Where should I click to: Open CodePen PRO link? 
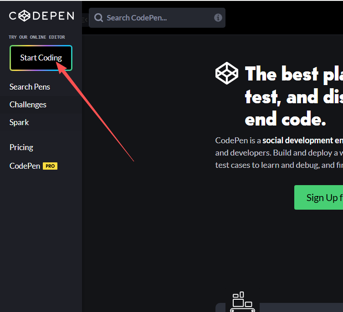[33, 166]
